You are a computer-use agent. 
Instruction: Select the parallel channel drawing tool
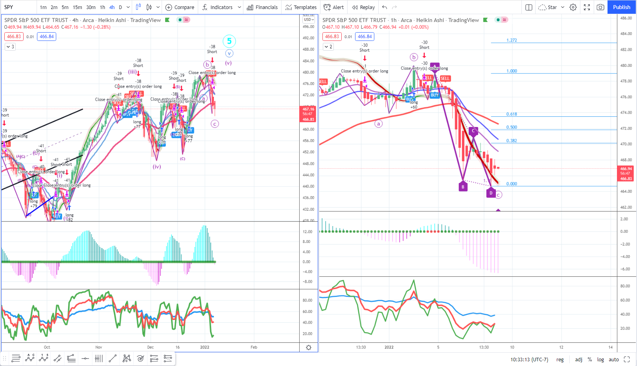pos(57,358)
